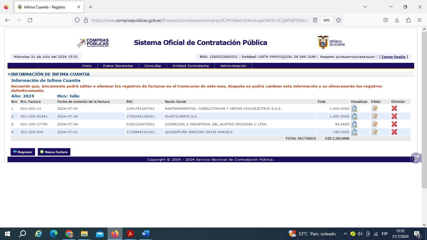Image resolution: width=427 pixels, height=240 pixels.
Task: Click the browser URL address field
Action: [x=200, y=20]
